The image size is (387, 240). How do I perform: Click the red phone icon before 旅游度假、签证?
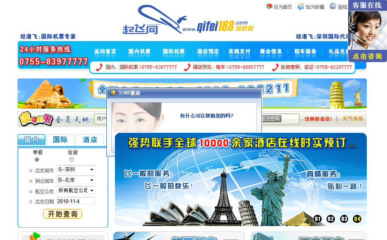(275, 67)
